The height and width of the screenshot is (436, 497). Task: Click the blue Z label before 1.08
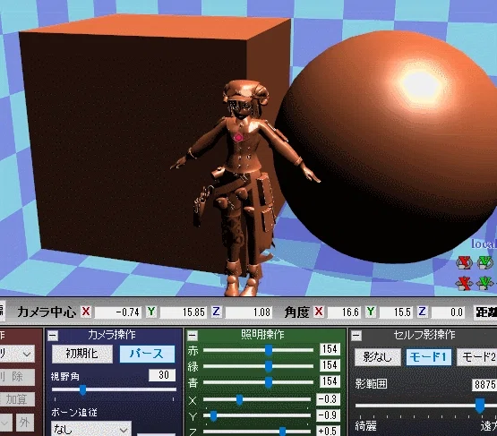point(217,312)
